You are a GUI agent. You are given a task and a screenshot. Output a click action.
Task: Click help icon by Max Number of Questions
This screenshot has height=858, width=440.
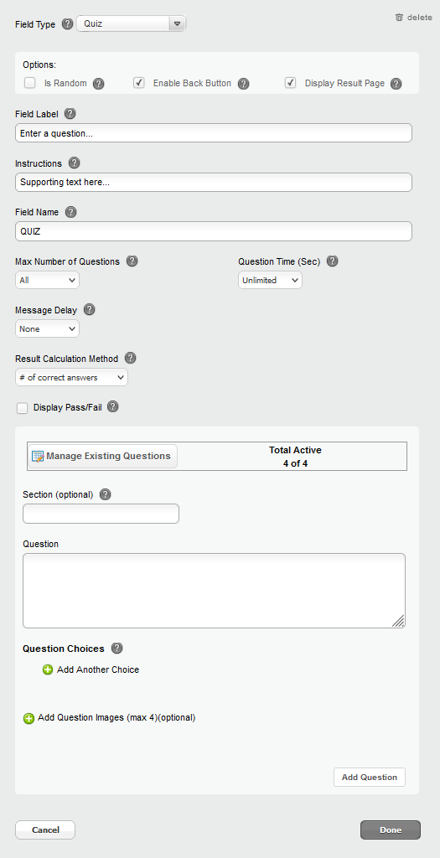pos(132,261)
